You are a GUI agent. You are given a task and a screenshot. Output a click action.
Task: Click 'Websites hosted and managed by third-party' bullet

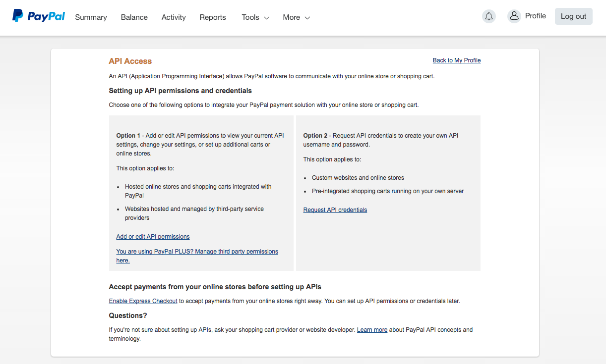(x=194, y=213)
